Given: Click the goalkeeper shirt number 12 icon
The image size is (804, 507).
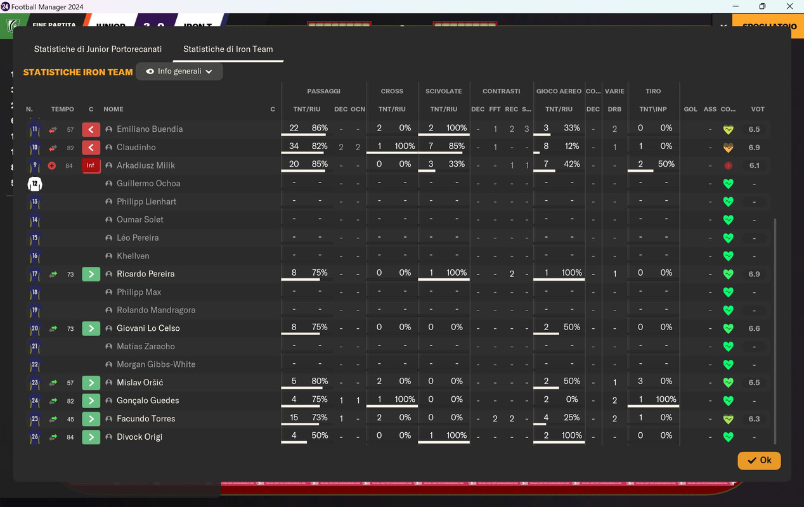Looking at the screenshot, I should coord(35,184).
